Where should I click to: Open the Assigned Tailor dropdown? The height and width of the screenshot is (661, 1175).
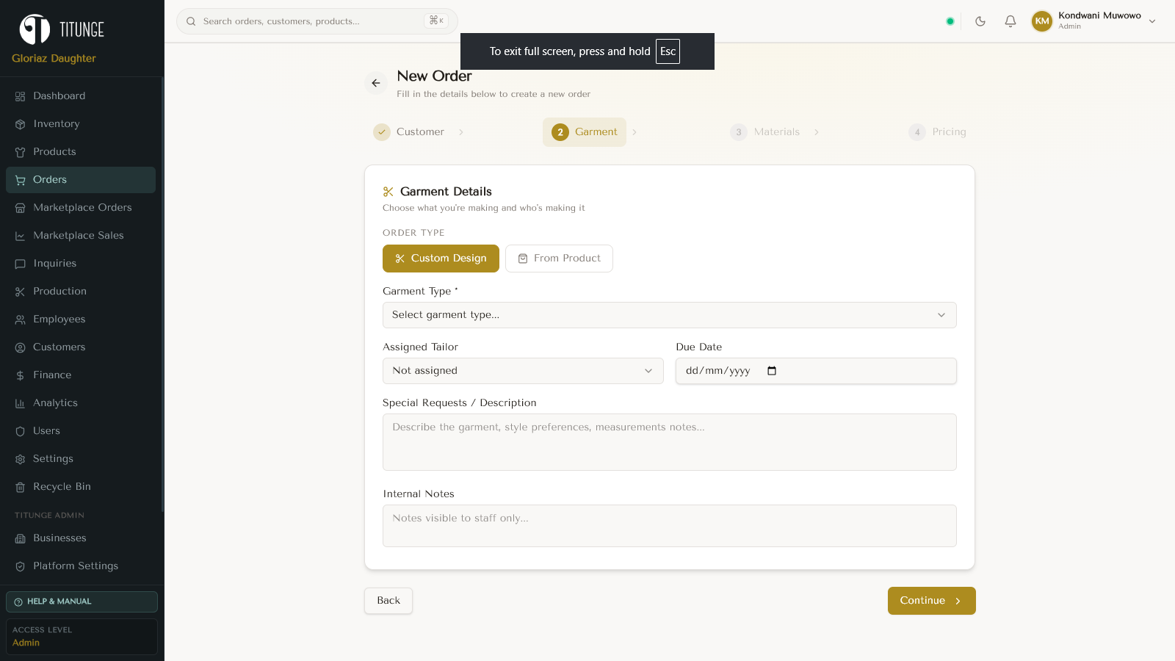(x=523, y=371)
